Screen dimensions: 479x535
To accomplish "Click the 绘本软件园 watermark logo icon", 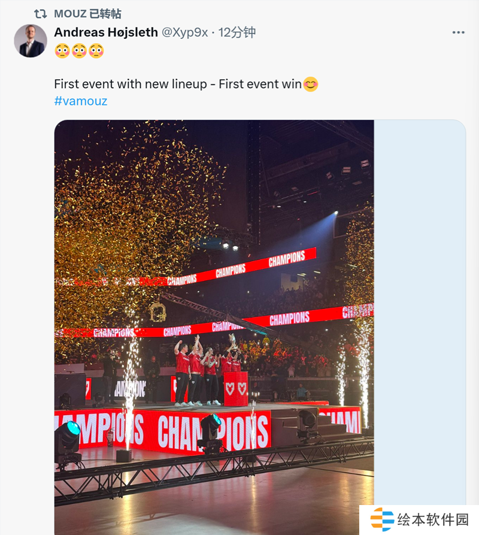I will coord(382,519).
